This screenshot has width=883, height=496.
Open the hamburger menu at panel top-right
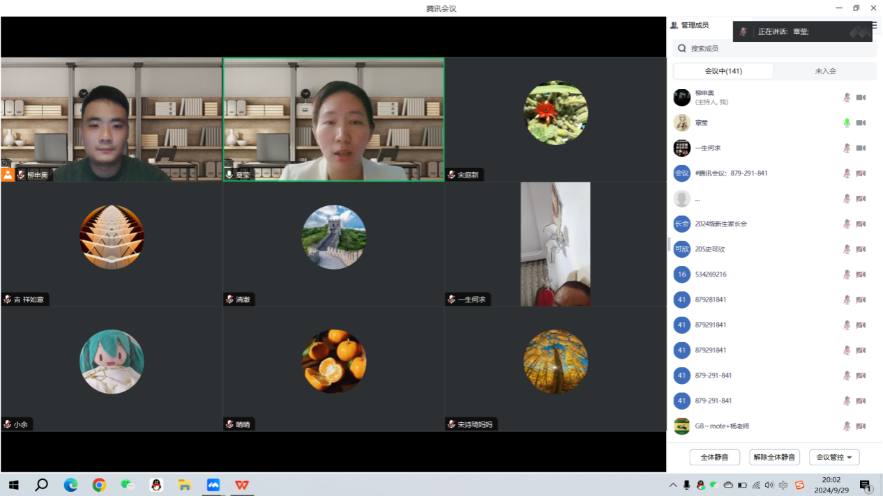tap(875, 25)
